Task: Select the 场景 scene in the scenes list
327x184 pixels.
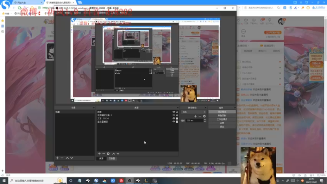Action: 74,112
